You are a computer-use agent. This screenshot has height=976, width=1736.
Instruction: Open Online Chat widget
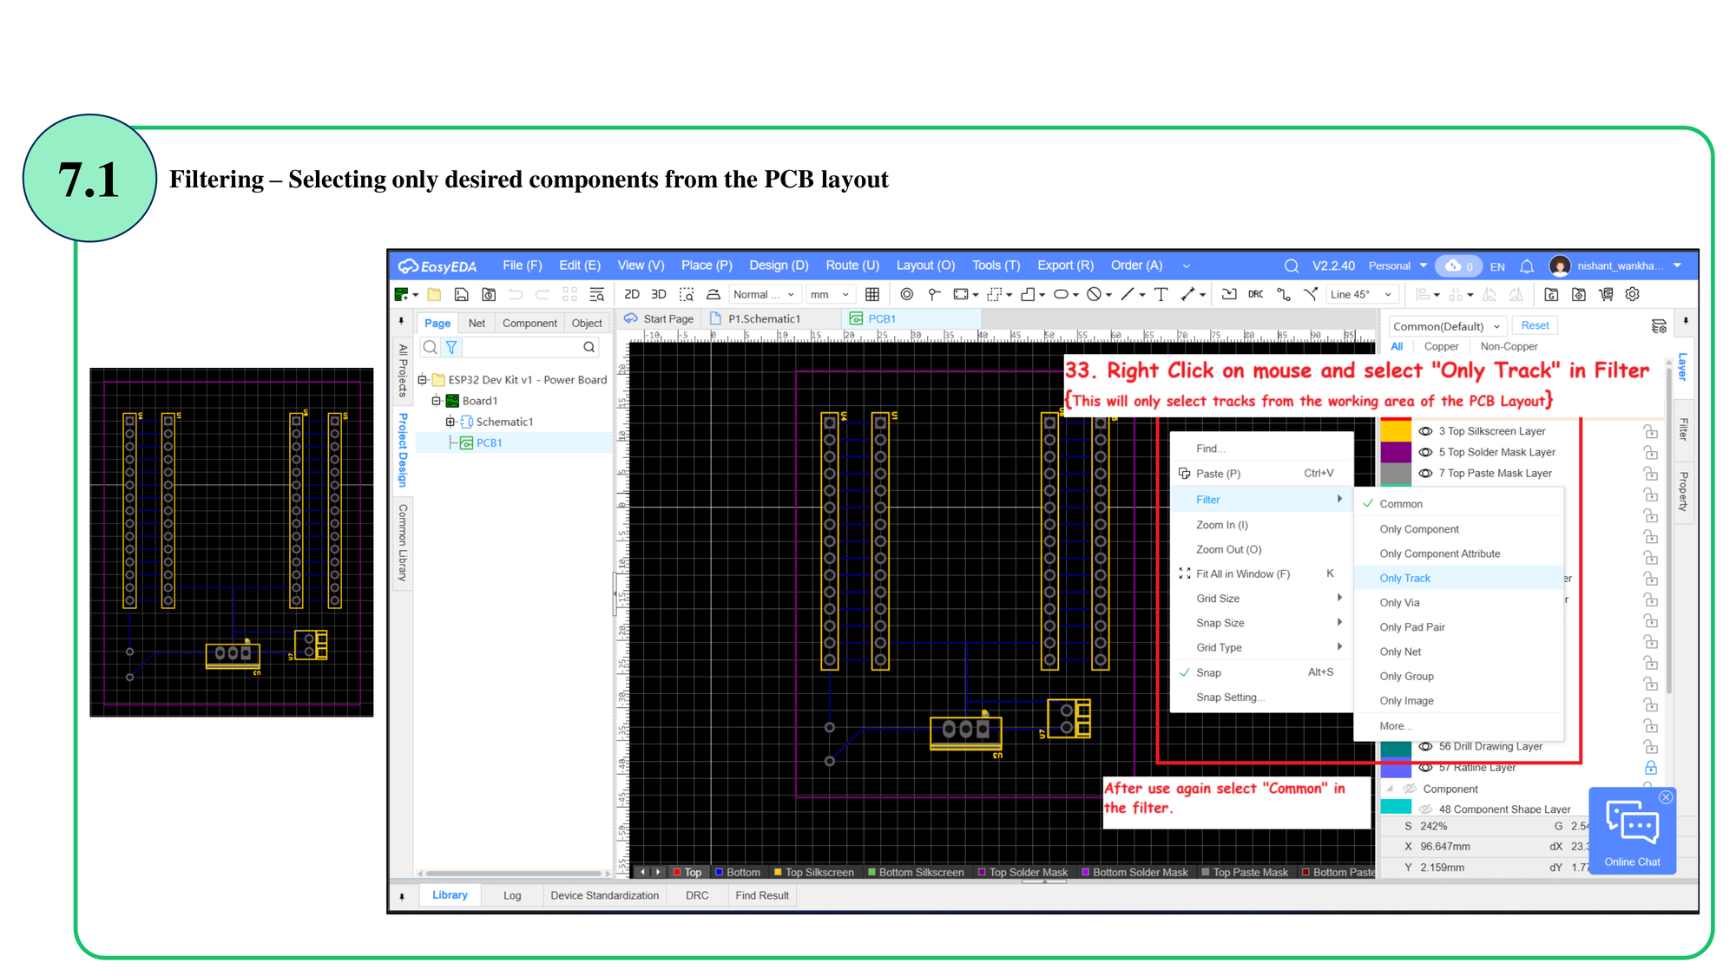(x=1632, y=830)
